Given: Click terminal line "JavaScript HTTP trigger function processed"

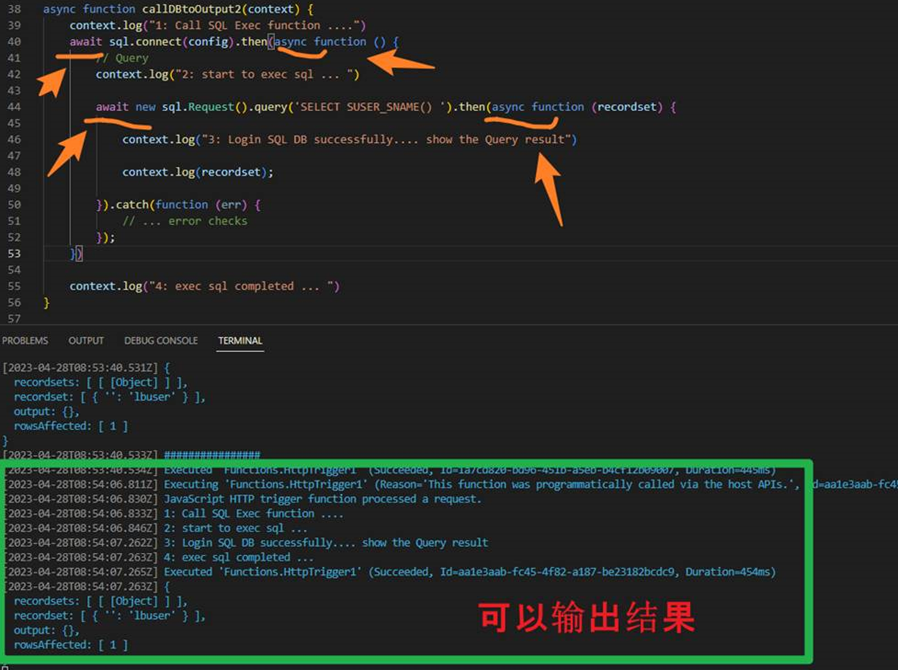Looking at the screenshot, I should pos(322,499).
